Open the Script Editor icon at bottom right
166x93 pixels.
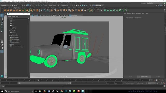click(164, 86)
